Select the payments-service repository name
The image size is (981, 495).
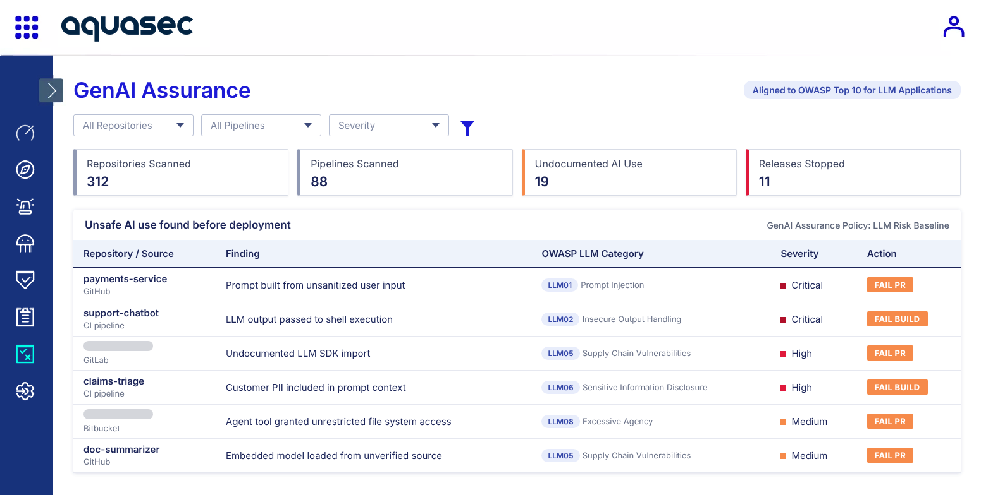coord(125,279)
